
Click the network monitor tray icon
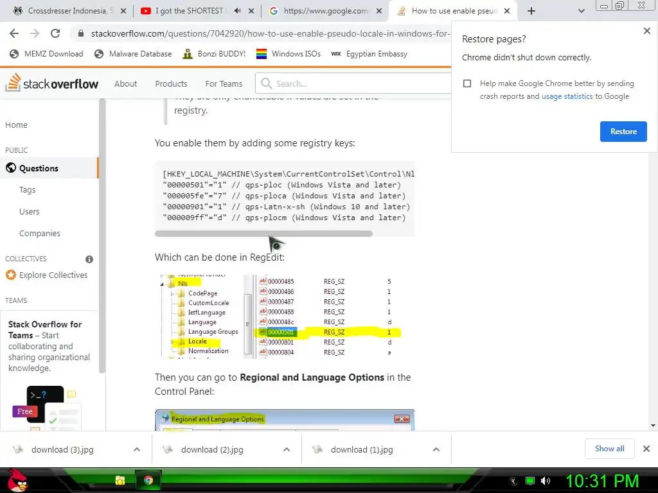530,481
